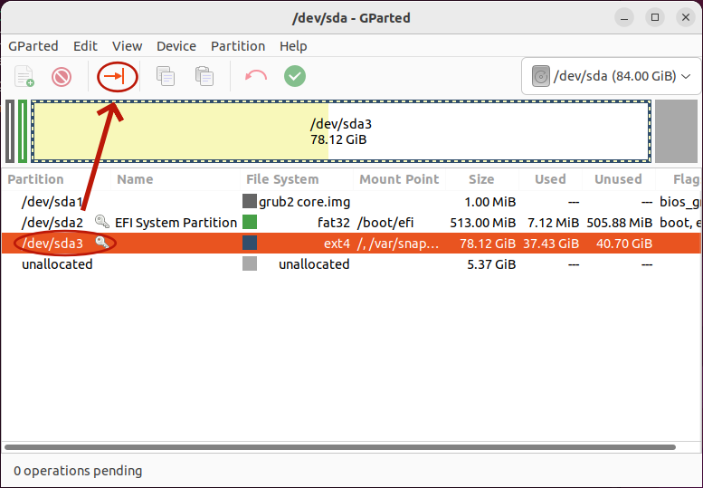703x488 pixels.
Task: Click the 1.00 MiB size cell
Action: (489, 202)
